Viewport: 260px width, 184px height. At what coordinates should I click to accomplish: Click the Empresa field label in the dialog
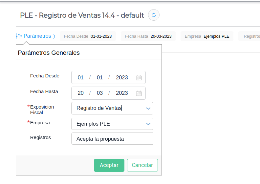[x=40, y=123]
